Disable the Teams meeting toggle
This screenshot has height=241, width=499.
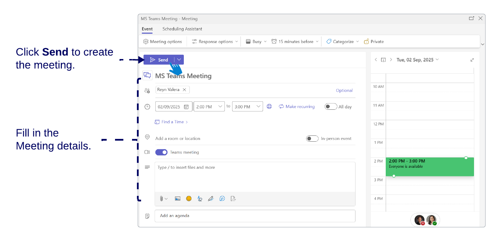click(161, 152)
